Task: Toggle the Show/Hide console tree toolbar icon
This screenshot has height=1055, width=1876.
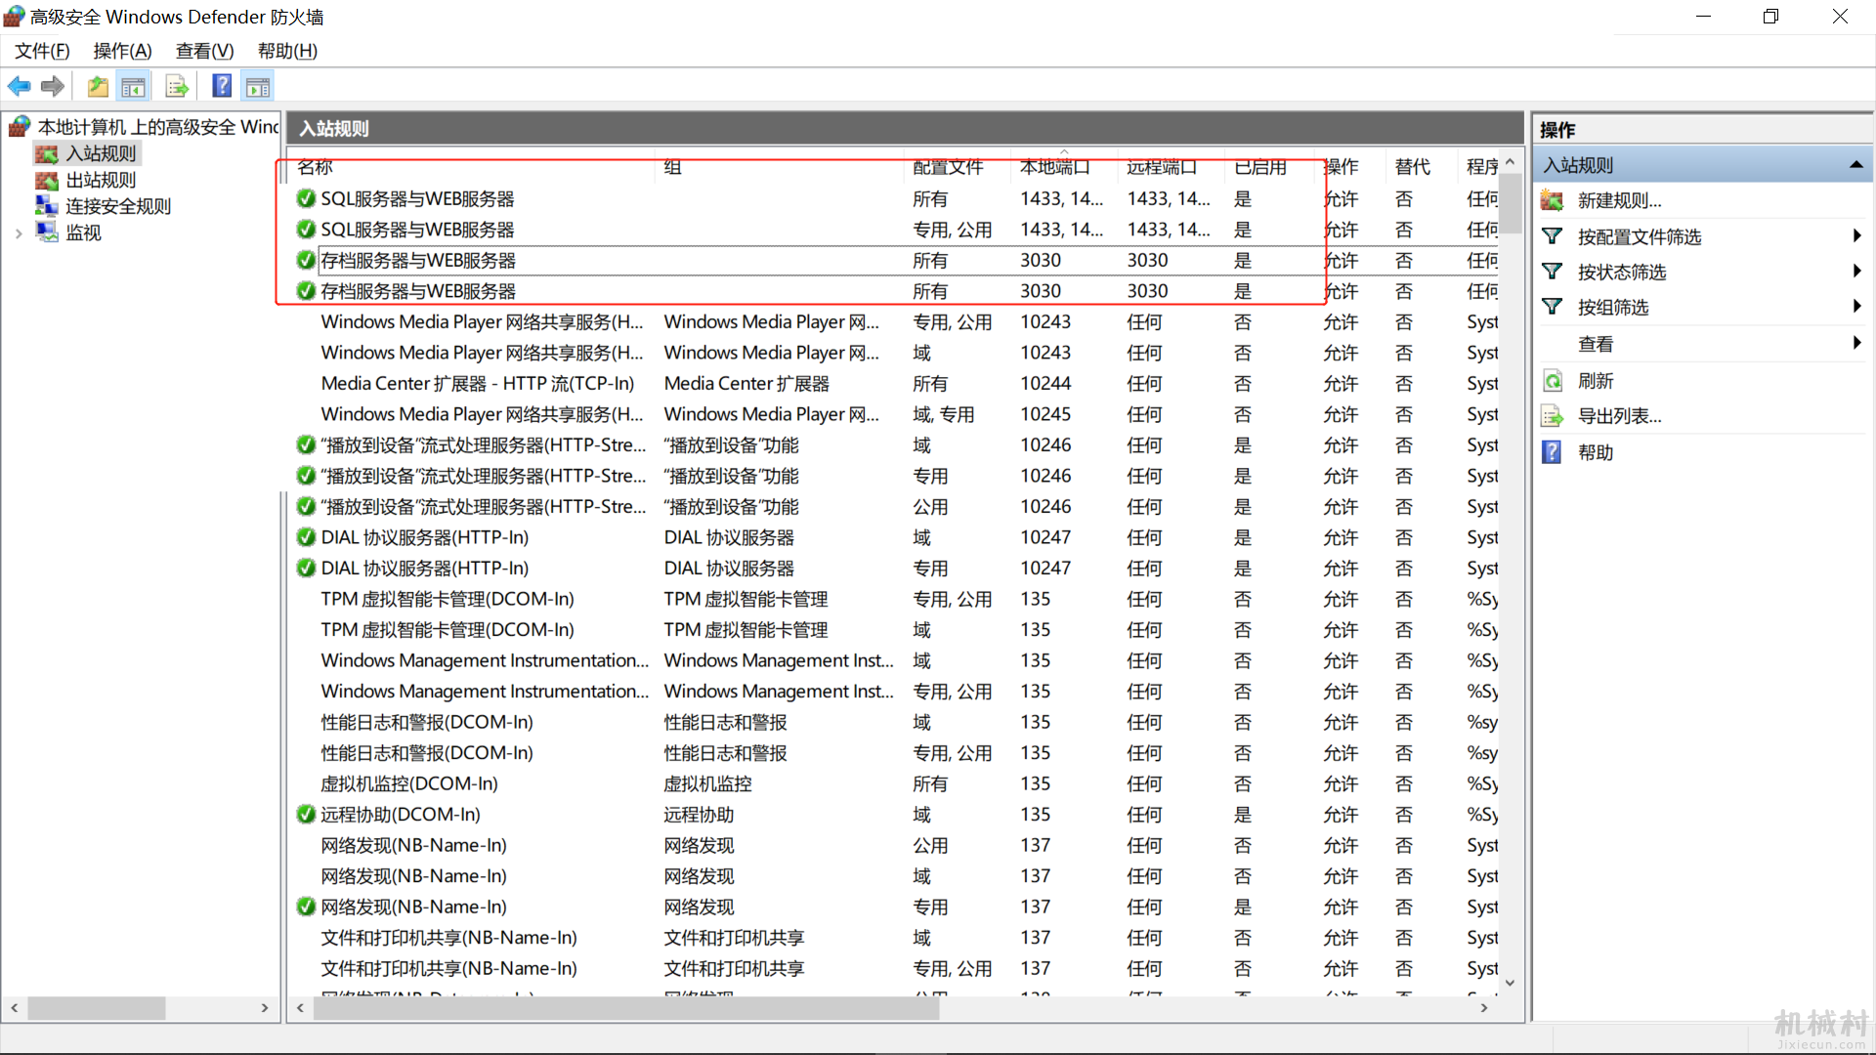Action: coord(134,87)
